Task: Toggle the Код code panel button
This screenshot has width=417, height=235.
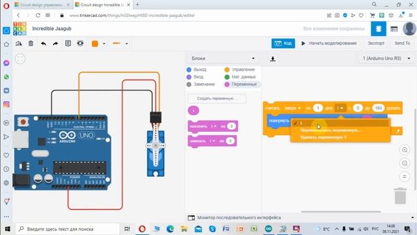Action: click(283, 44)
